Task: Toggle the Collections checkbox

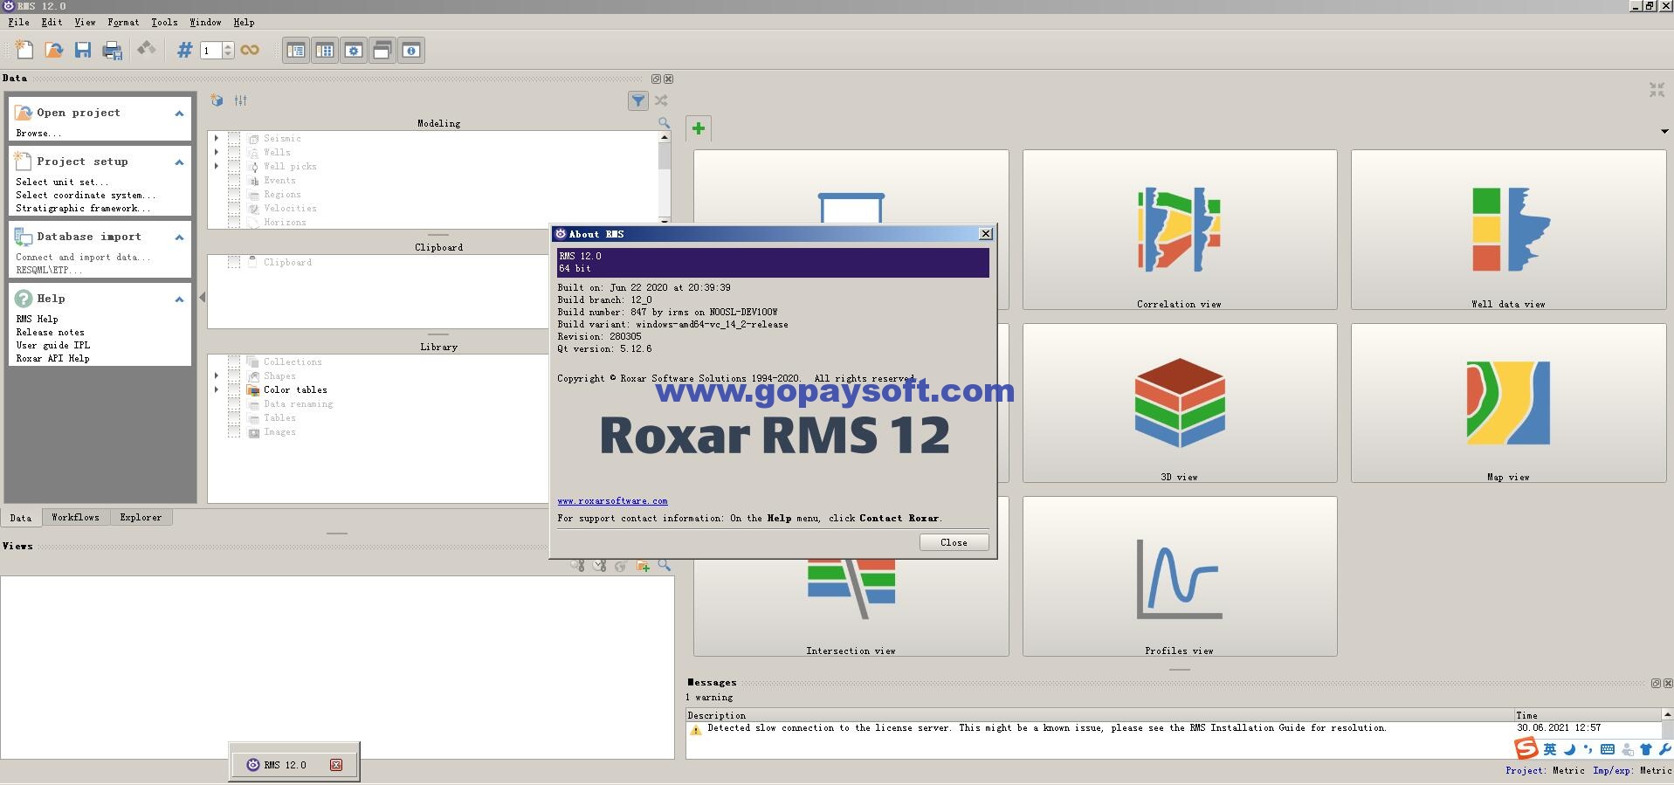Action: 234,362
